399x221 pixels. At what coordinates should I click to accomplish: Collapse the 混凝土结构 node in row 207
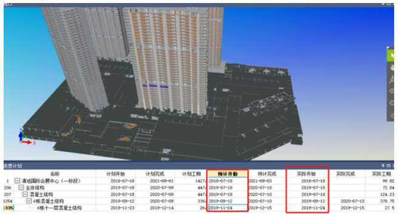pyautogui.click(x=25, y=194)
